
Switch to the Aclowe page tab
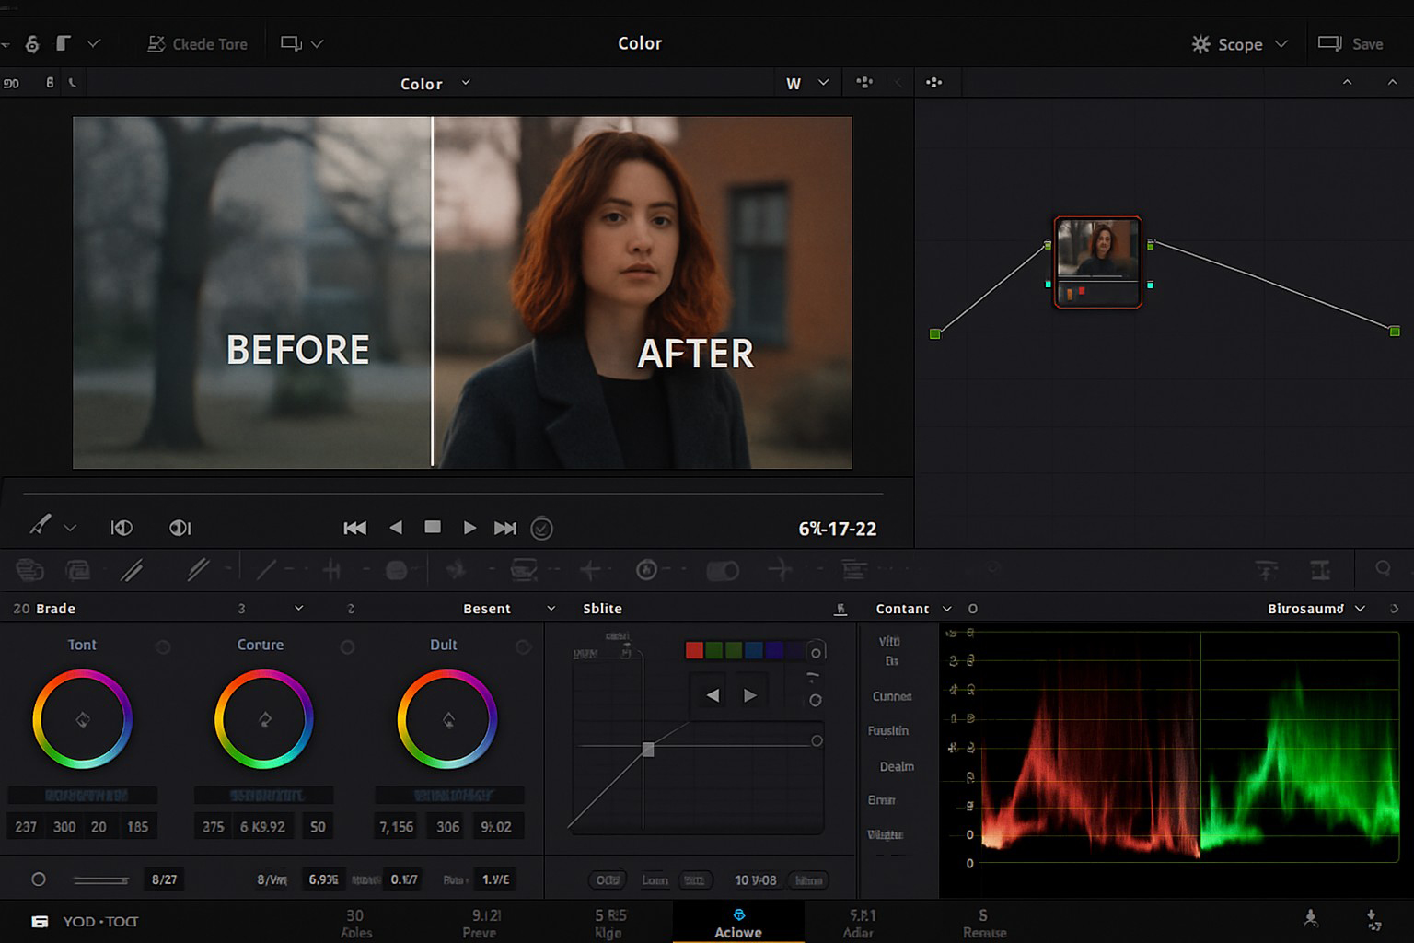(738, 923)
